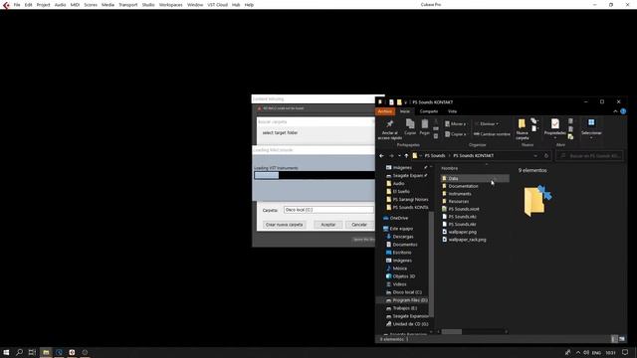The width and height of the screenshot is (637, 358).
Task: Click the Explorer search box
Action: (x=589, y=156)
